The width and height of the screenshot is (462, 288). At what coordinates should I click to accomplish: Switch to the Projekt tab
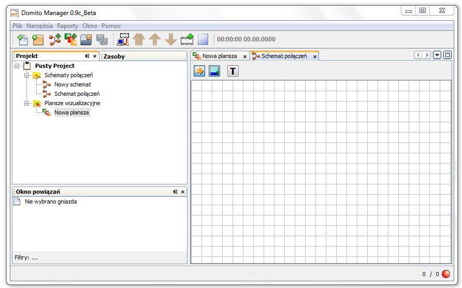click(x=27, y=56)
